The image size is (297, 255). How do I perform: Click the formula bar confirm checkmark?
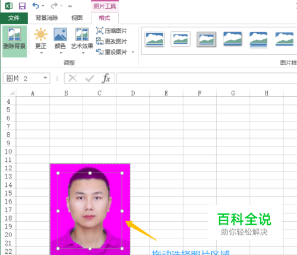90,78
